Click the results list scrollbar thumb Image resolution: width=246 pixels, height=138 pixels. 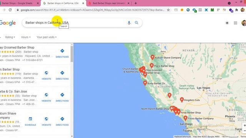point(72,54)
